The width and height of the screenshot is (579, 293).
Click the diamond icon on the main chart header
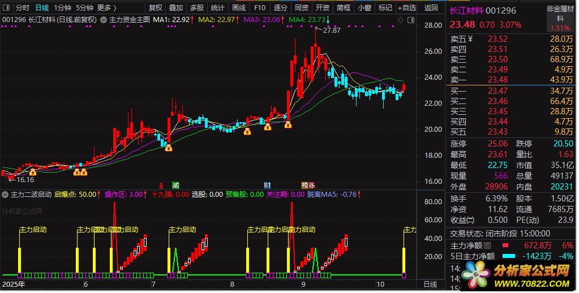pyautogui.click(x=401, y=20)
